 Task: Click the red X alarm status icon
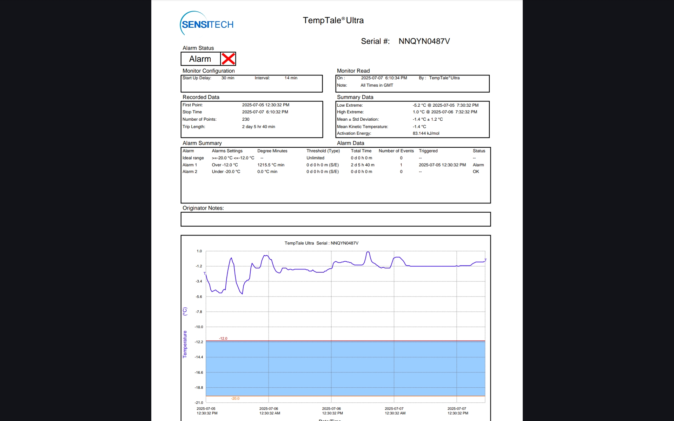click(x=228, y=59)
